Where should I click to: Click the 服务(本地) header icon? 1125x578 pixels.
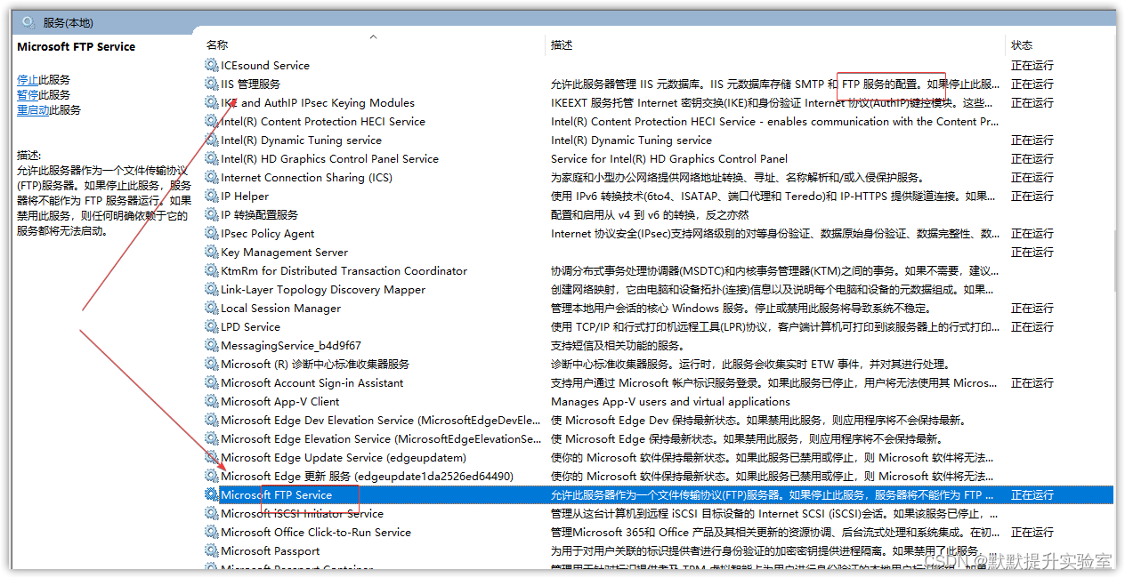[28, 22]
